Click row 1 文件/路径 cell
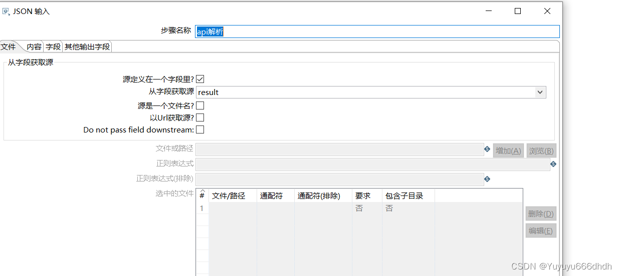Screen dimensions: 619x276 233,208
